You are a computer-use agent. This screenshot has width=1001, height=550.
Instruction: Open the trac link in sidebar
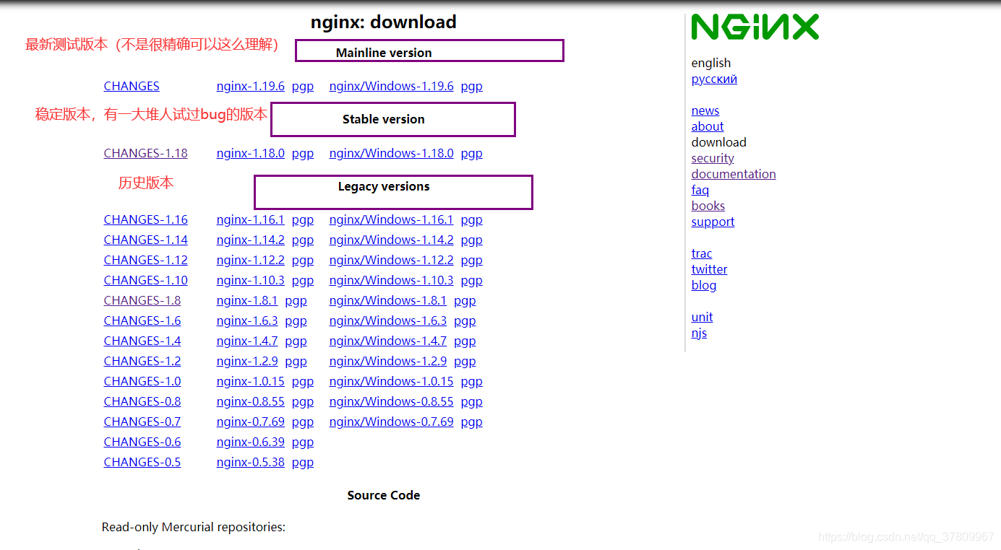tap(701, 253)
